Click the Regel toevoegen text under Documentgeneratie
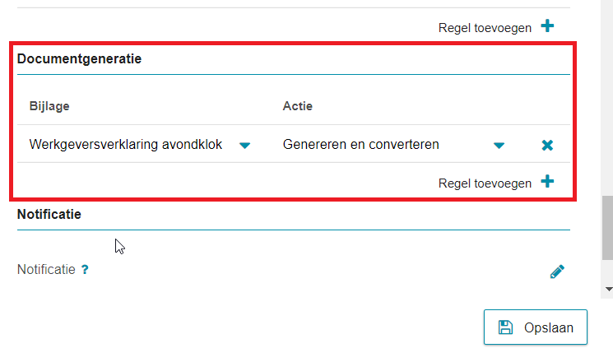This screenshot has width=613, height=362. [x=485, y=183]
